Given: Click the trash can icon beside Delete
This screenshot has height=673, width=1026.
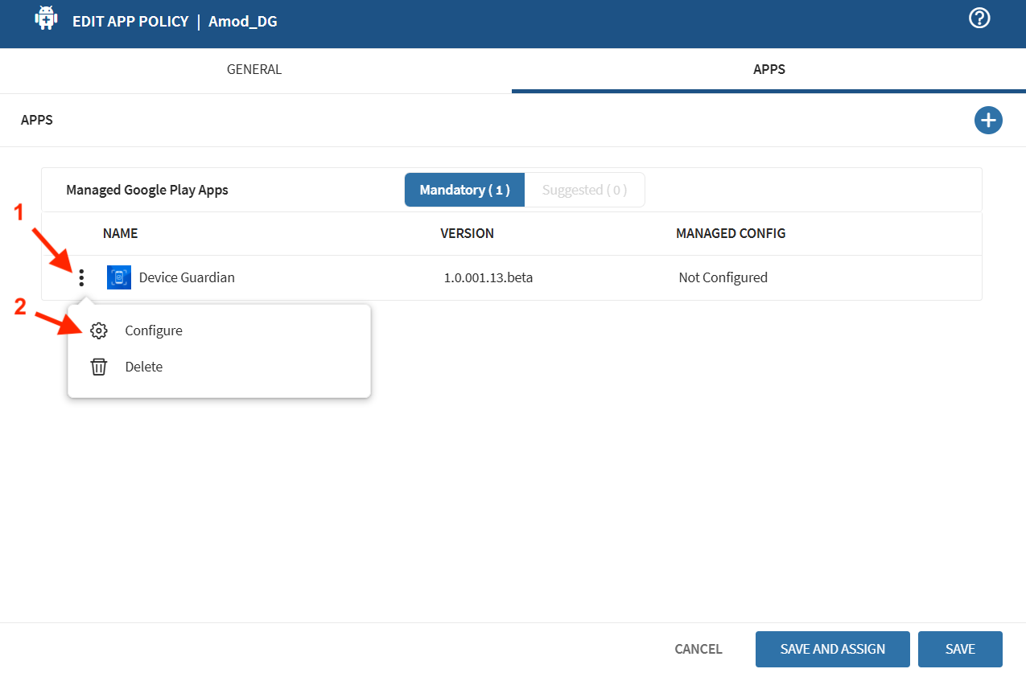Looking at the screenshot, I should click(x=98, y=367).
